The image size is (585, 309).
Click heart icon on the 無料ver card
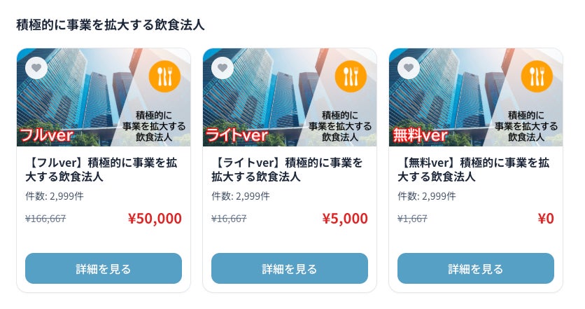point(409,68)
